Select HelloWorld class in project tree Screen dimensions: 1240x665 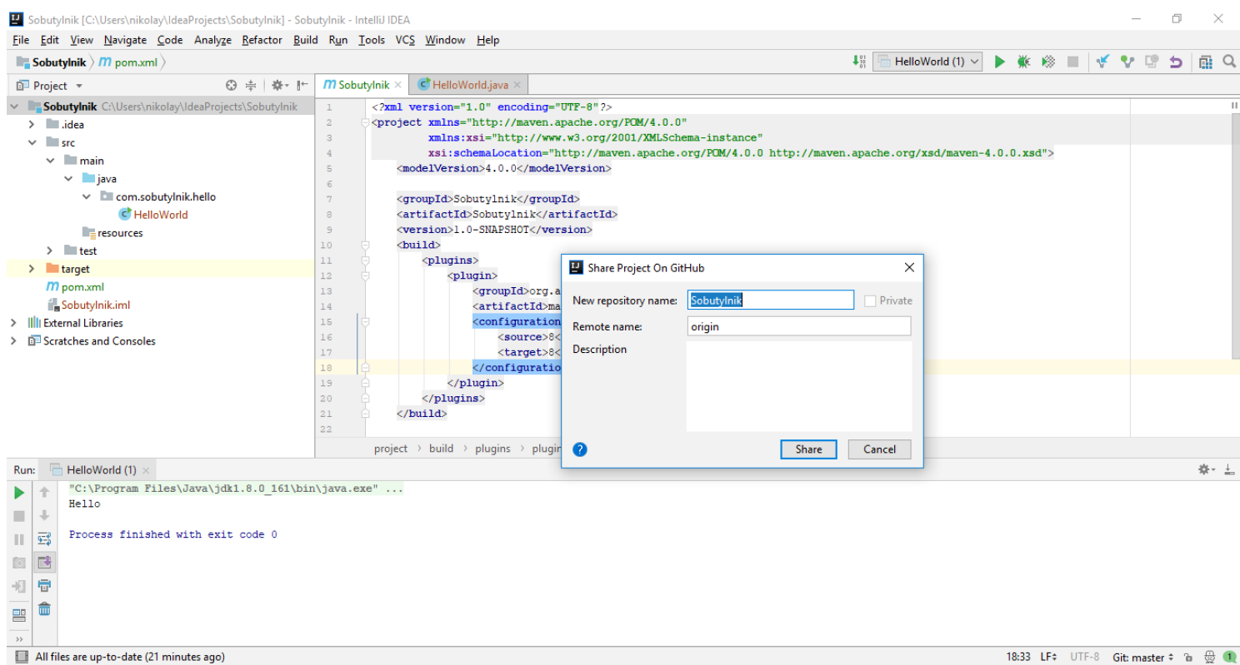161,215
